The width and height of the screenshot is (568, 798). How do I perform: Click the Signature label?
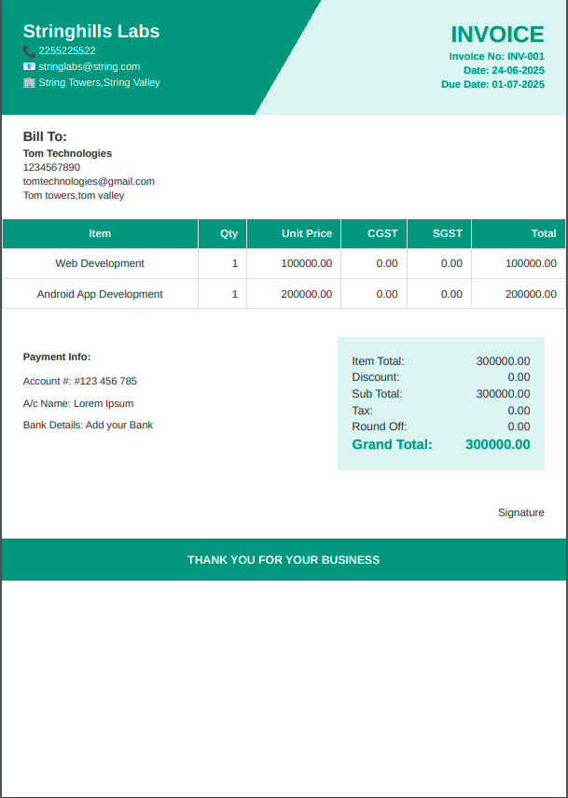(x=520, y=512)
